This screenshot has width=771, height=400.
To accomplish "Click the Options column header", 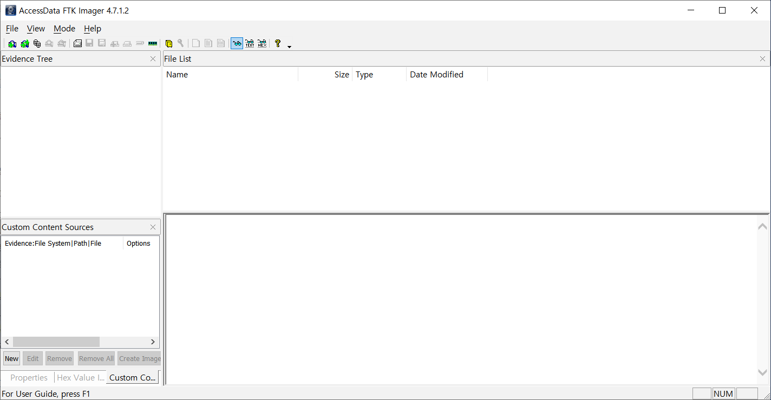I will pyautogui.click(x=141, y=244).
